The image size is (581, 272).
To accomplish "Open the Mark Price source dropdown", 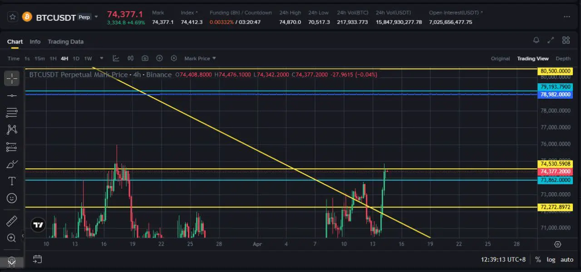I will point(200,58).
